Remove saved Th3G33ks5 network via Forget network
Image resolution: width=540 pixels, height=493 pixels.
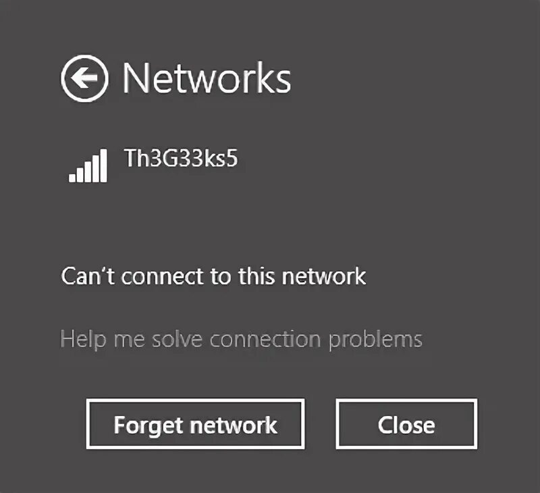(195, 423)
